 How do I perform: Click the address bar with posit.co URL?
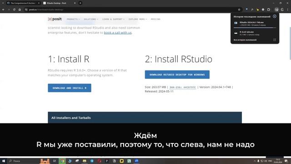133,10
